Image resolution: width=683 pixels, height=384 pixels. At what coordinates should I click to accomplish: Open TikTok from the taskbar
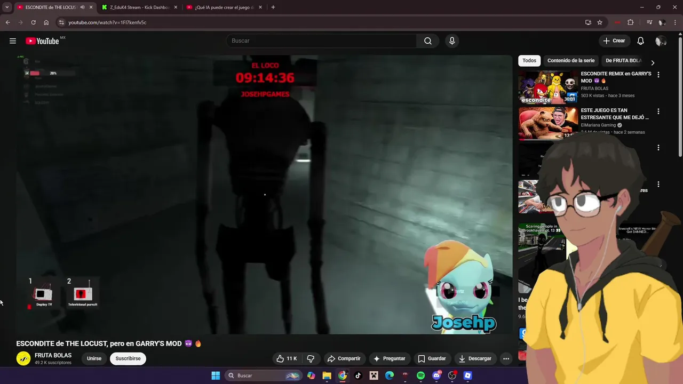click(x=358, y=375)
